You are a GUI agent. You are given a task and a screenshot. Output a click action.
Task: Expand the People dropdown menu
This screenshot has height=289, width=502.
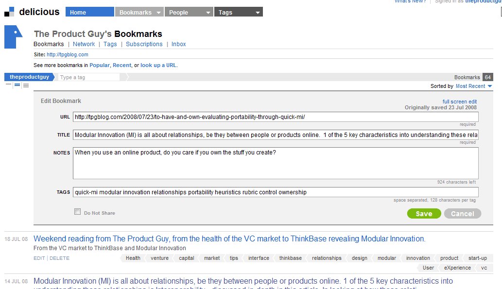[189, 12]
